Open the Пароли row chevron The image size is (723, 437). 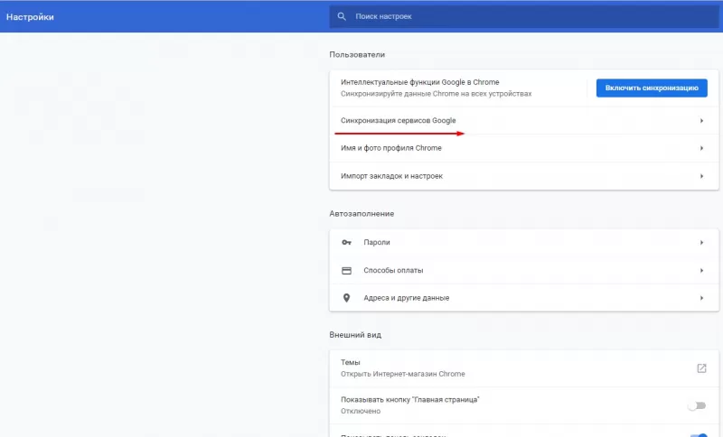tap(701, 242)
